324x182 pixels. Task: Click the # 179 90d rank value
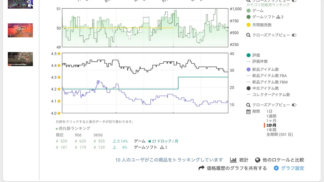coord(80,147)
